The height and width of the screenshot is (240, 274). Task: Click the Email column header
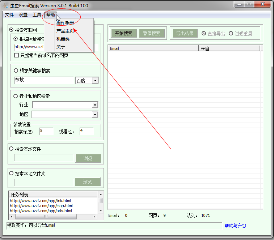click(153, 48)
